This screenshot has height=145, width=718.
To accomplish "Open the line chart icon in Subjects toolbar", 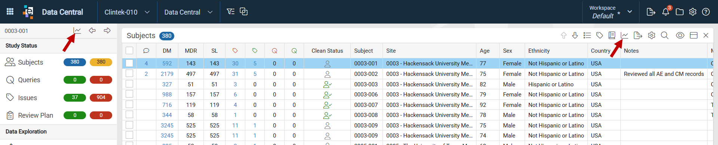I will tap(624, 35).
